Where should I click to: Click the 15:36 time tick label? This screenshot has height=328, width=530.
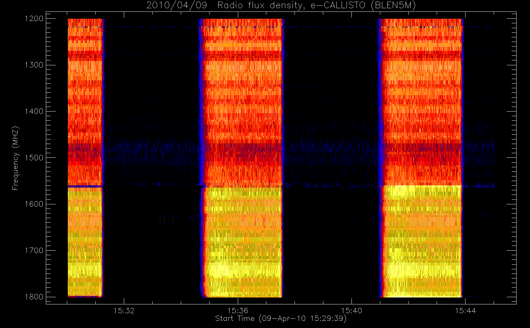click(x=238, y=311)
